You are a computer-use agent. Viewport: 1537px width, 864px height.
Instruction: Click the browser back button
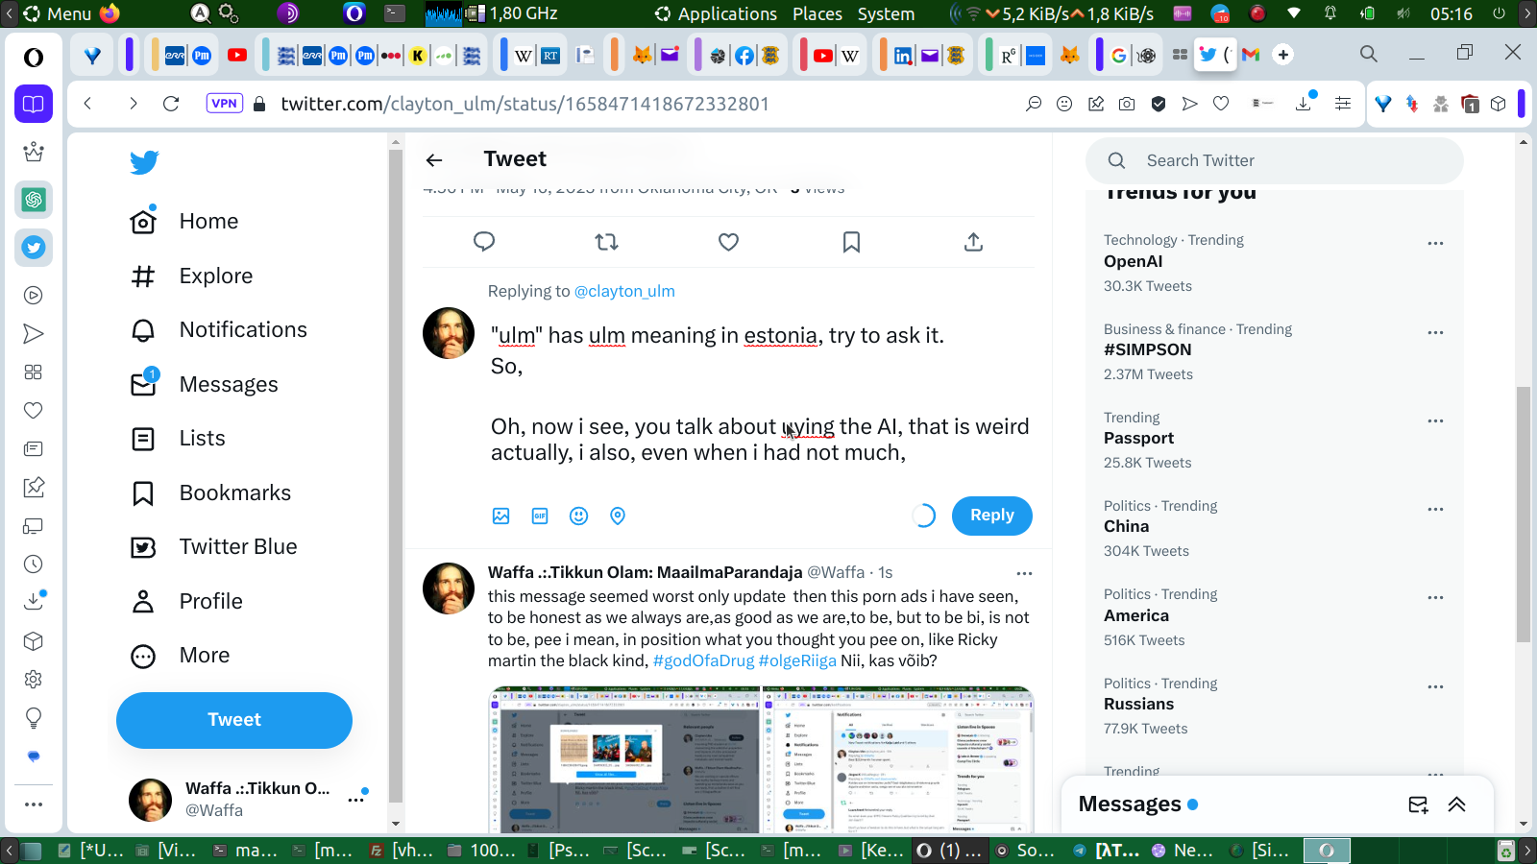coord(87,104)
